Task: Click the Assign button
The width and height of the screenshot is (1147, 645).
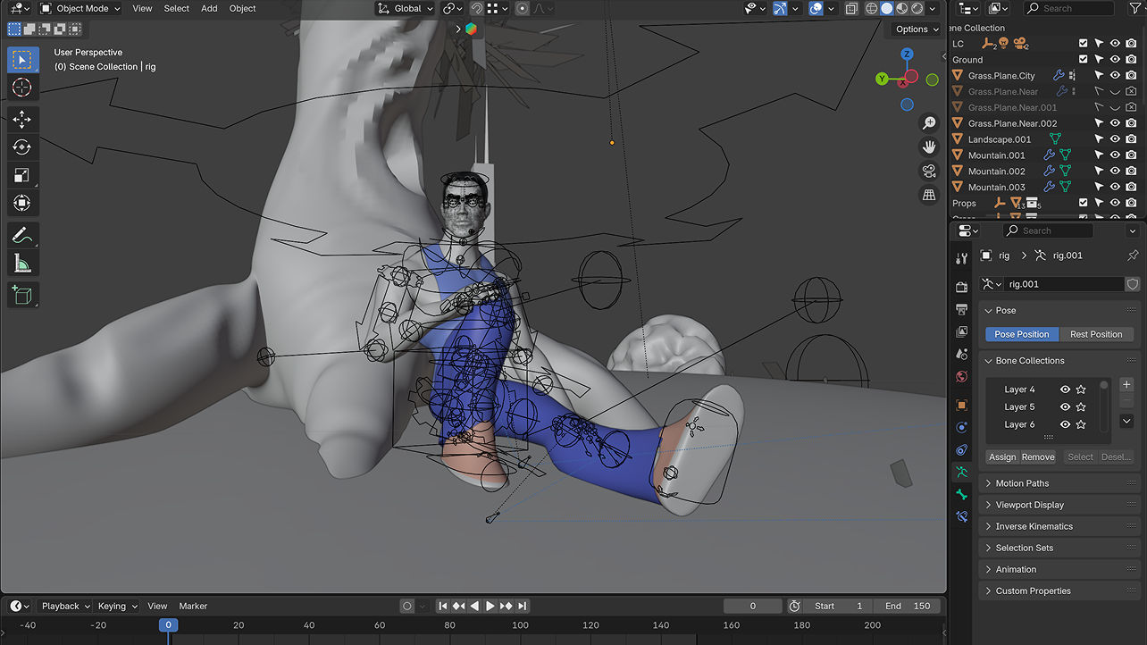Action: tap(1002, 457)
